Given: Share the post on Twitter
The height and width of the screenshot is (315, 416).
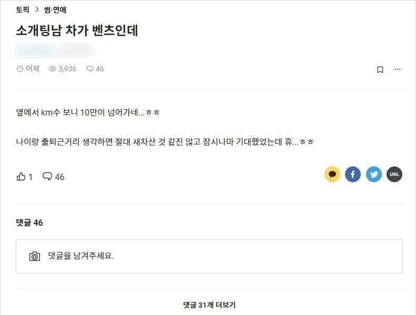Looking at the screenshot, I should [374, 174].
